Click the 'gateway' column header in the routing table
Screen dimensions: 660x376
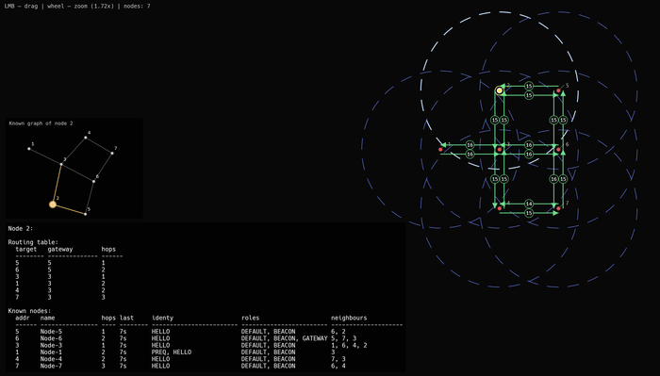59,249
